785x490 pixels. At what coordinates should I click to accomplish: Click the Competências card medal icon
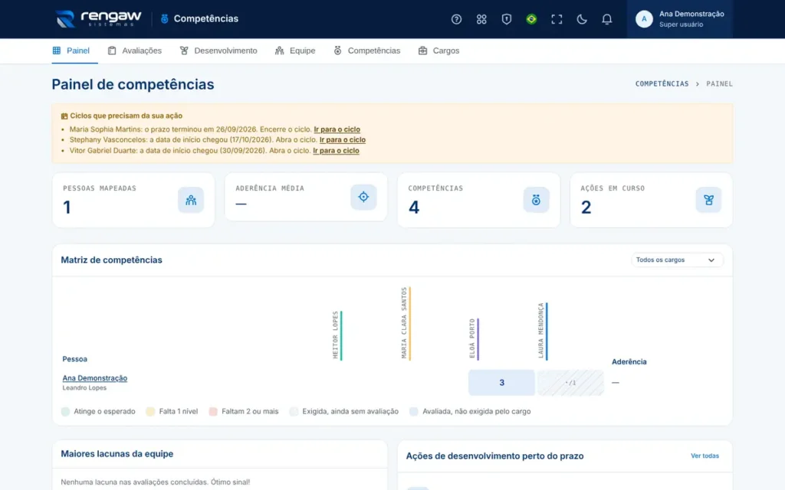(x=536, y=200)
